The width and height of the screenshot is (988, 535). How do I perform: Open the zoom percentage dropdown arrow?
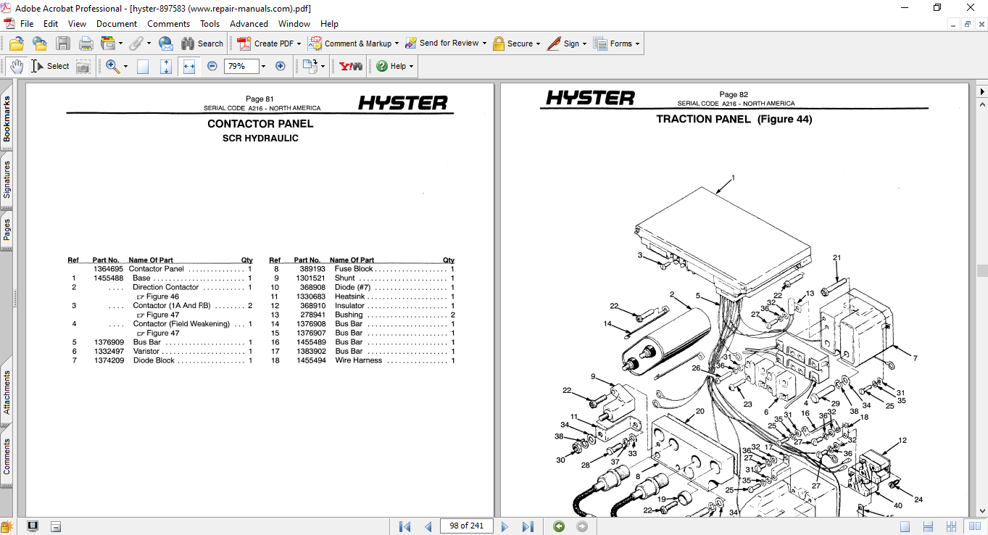coord(263,66)
